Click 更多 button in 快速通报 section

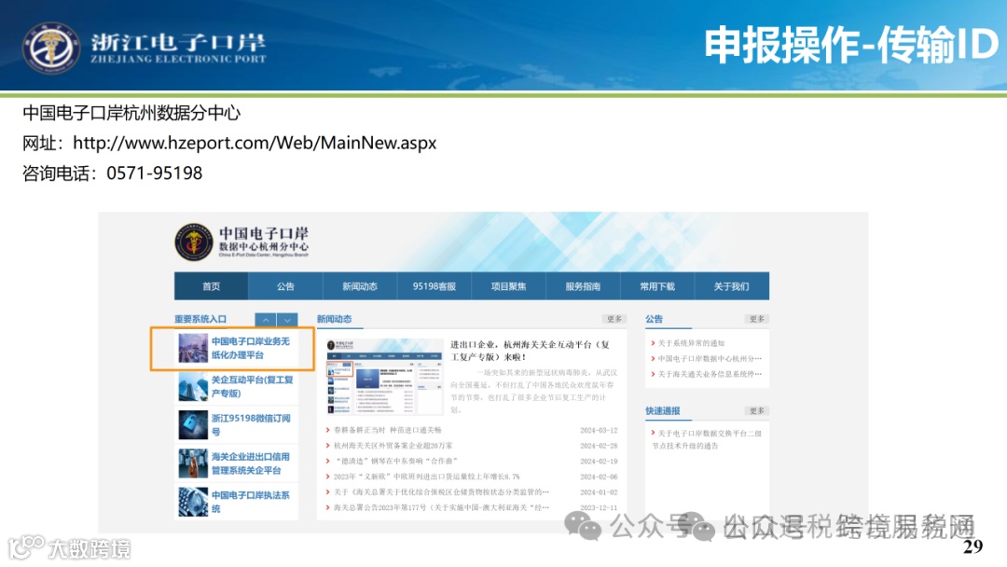[x=757, y=411]
